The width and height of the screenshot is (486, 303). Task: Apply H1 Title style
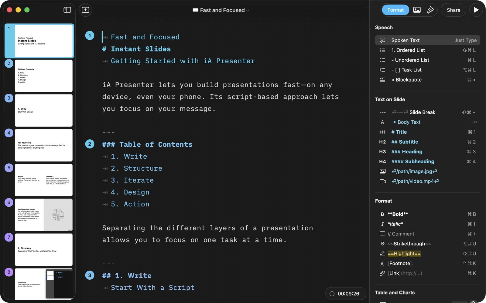[428, 132]
